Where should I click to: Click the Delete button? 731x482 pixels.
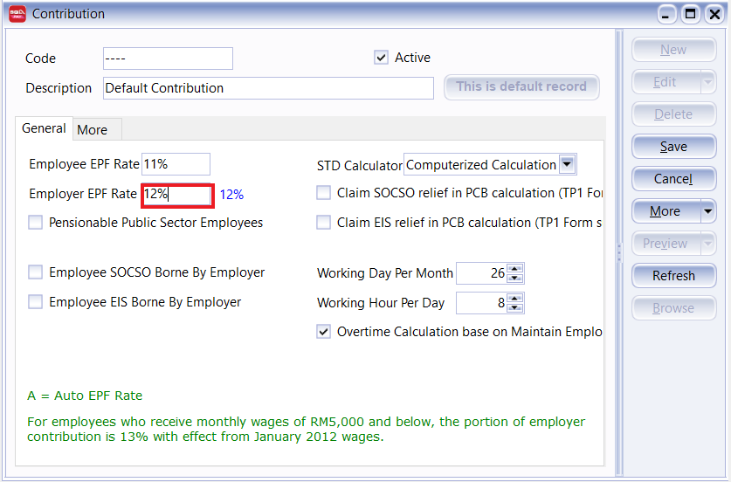673,114
